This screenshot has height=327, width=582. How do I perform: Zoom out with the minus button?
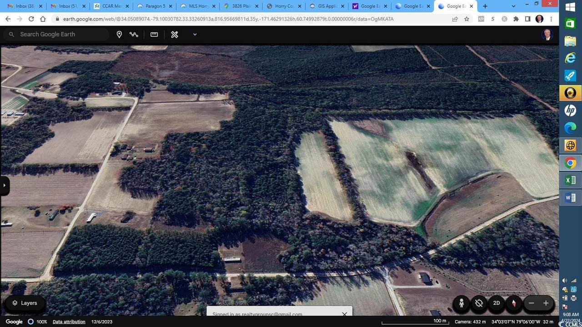point(531,303)
